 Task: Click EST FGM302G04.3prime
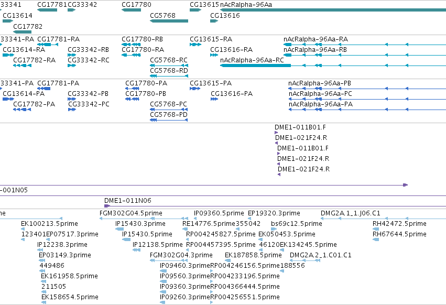tap(181, 255)
